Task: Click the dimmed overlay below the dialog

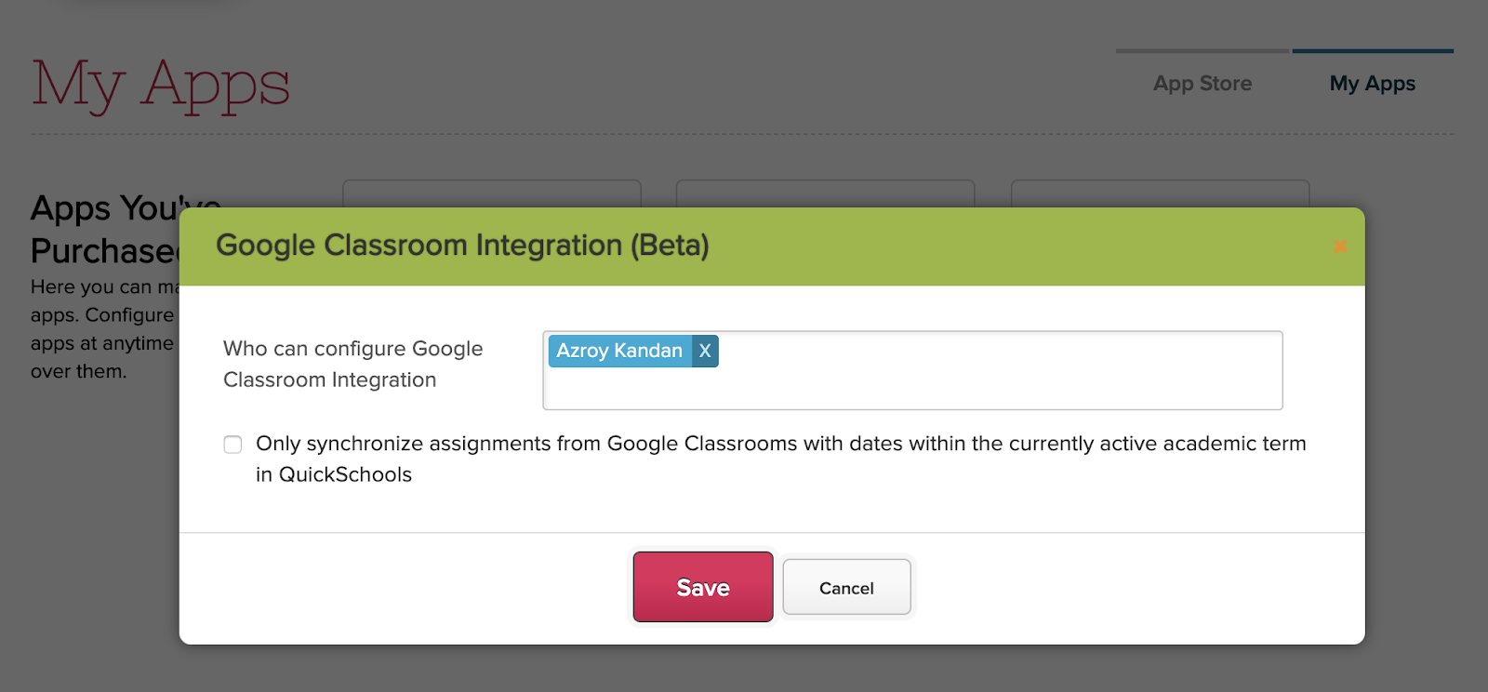Action: coord(744,670)
